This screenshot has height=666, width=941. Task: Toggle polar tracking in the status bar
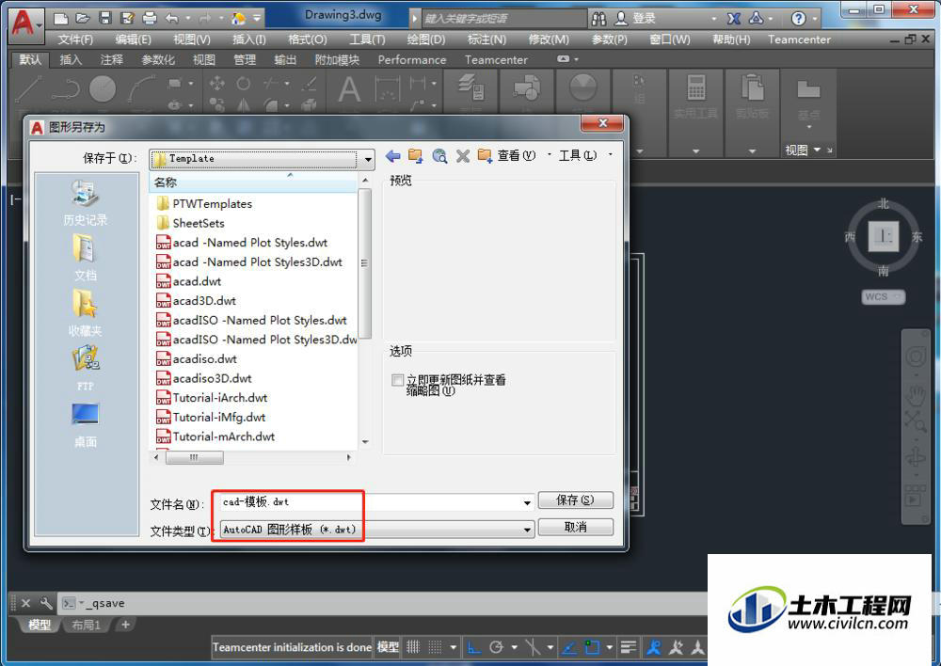click(496, 647)
